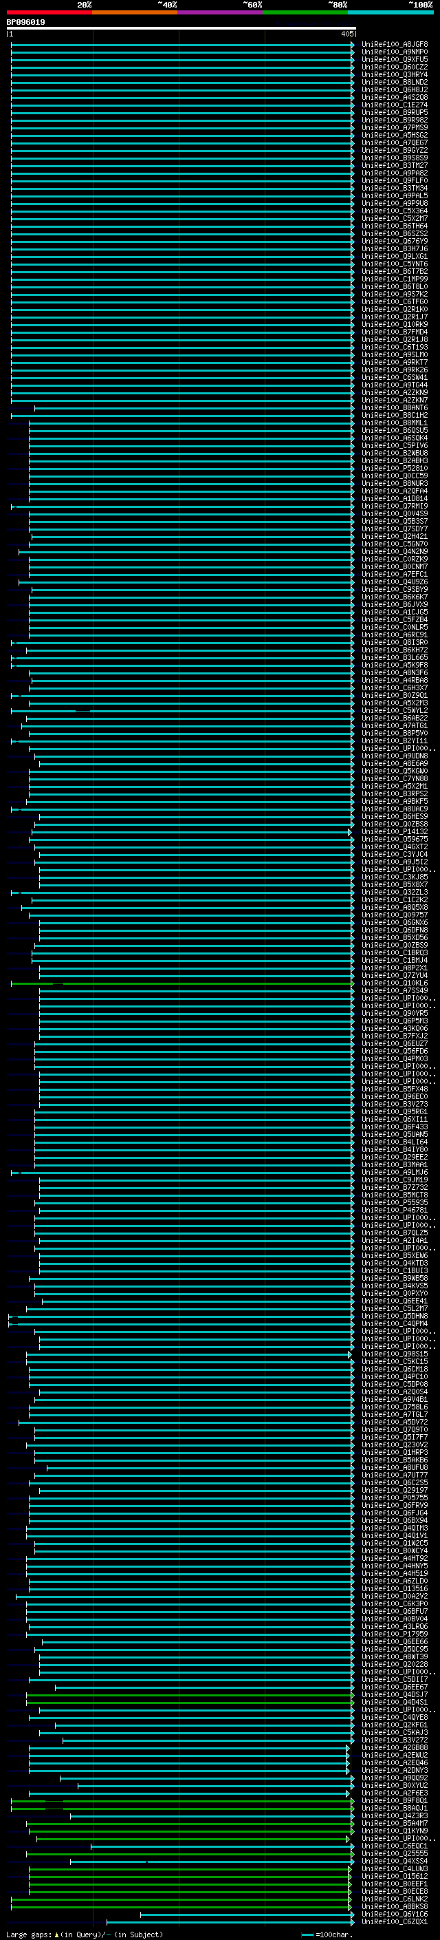Select hit UniRef100_B9GYZ2
Image resolution: width=440 pixels, height=1940 pixels.
pos(395,150)
